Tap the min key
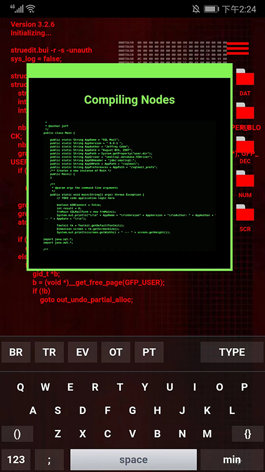The width and height of the screenshot is (265, 472). point(232,460)
